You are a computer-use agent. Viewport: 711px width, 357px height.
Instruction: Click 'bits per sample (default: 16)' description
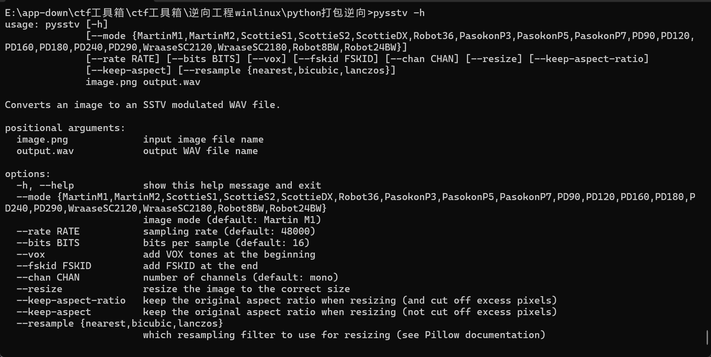(x=226, y=243)
